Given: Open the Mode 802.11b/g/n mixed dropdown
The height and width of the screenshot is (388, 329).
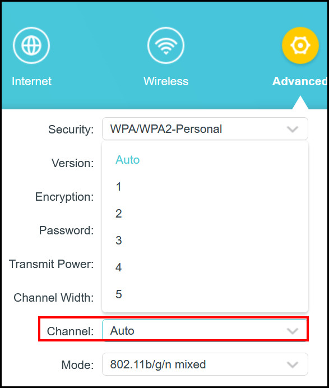Looking at the screenshot, I should [x=205, y=364].
